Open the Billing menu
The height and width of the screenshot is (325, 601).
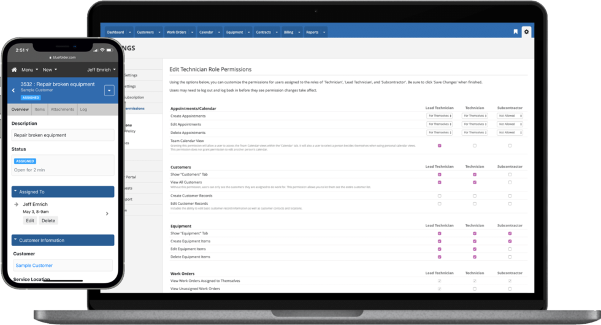click(289, 32)
